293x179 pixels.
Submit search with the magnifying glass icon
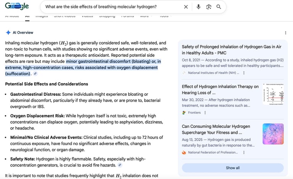pyautogui.click(x=219, y=7)
